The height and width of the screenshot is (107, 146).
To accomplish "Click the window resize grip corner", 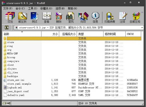I will click(143, 104).
